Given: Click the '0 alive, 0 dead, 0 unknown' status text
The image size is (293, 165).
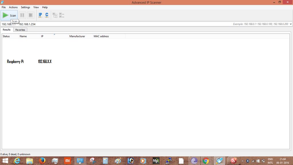Looking at the screenshot, I should (15, 154).
